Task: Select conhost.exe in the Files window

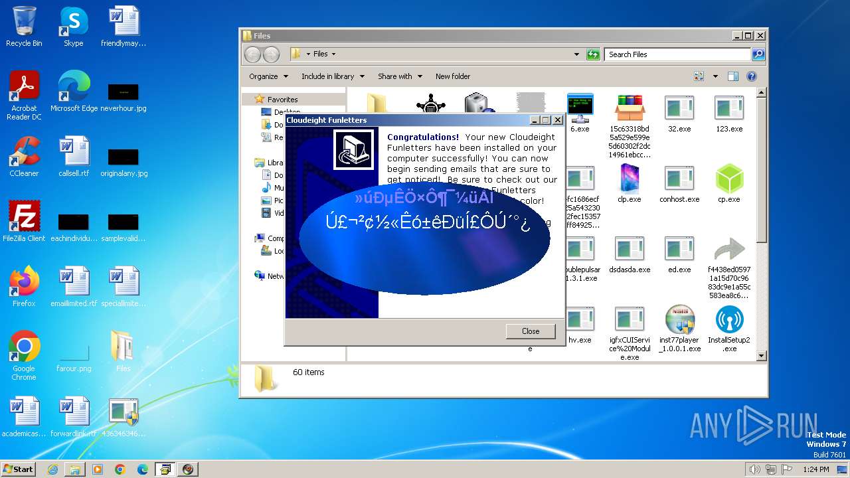Action: tap(679, 183)
